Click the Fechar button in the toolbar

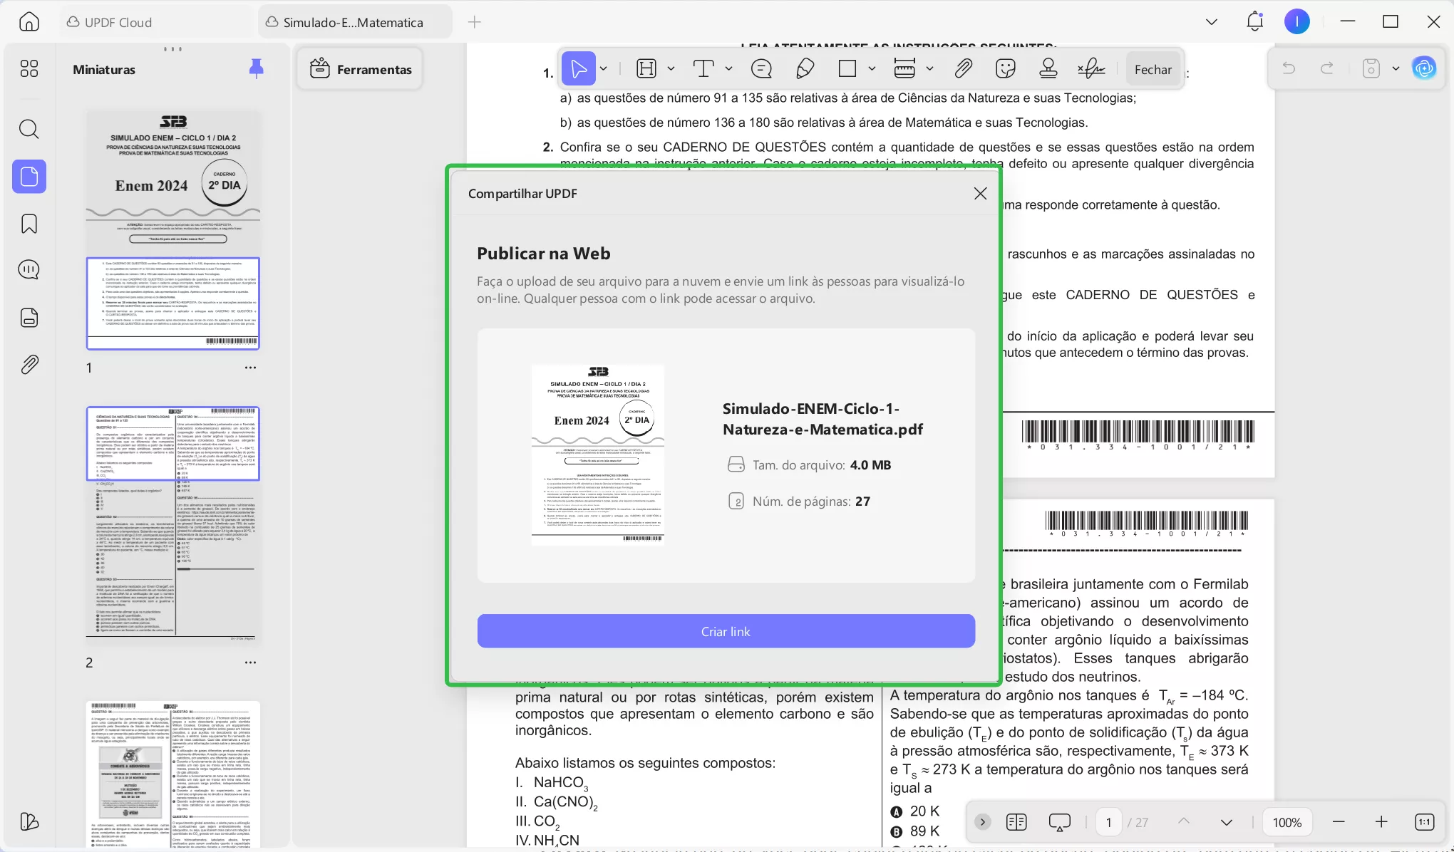(1153, 69)
